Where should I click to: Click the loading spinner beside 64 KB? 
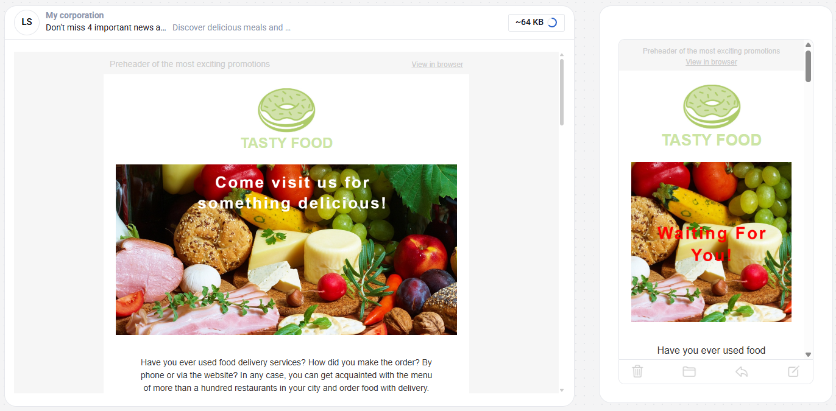[552, 23]
